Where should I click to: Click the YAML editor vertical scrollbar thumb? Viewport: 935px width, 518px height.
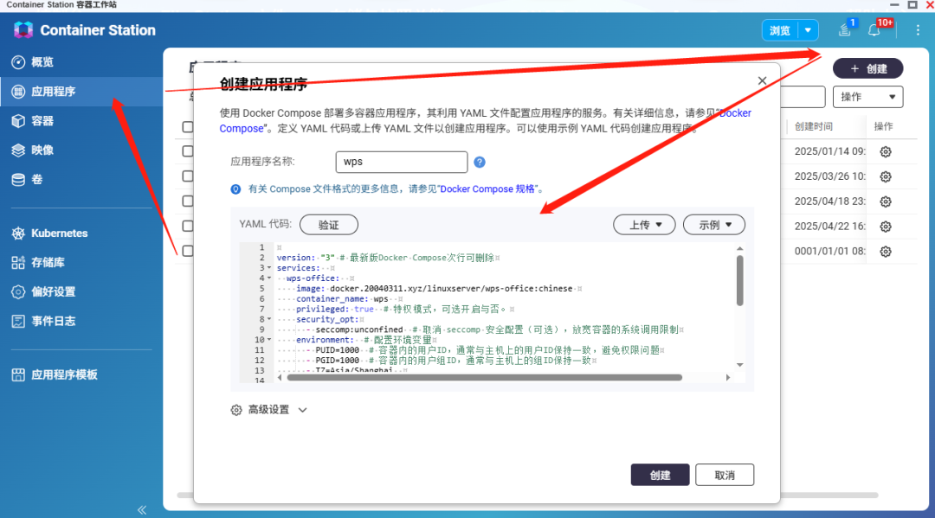pos(740,280)
